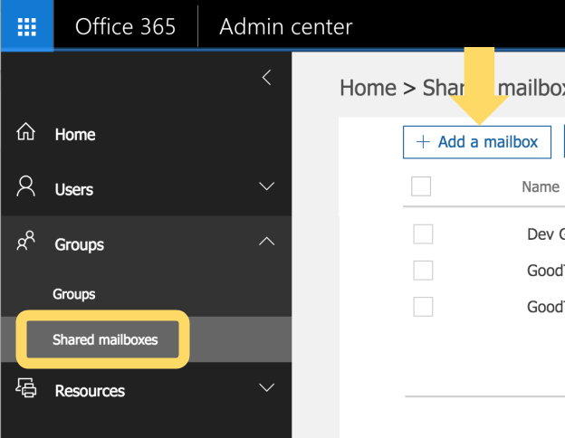Image resolution: width=565 pixels, height=438 pixels.
Task: Click the Add a mailbox button
Action: pyautogui.click(x=477, y=142)
